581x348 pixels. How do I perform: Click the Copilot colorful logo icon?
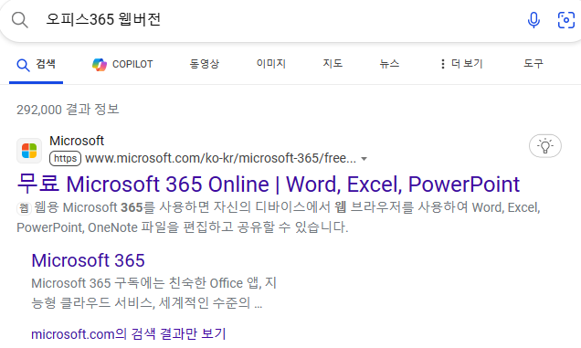click(100, 65)
